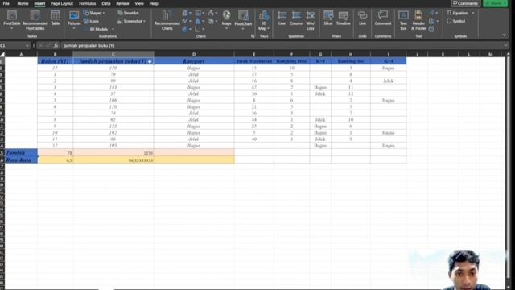Insert a new Comment from ribbon
Screen dimensions: 515x290
pyautogui.click(x=383, y=19)
